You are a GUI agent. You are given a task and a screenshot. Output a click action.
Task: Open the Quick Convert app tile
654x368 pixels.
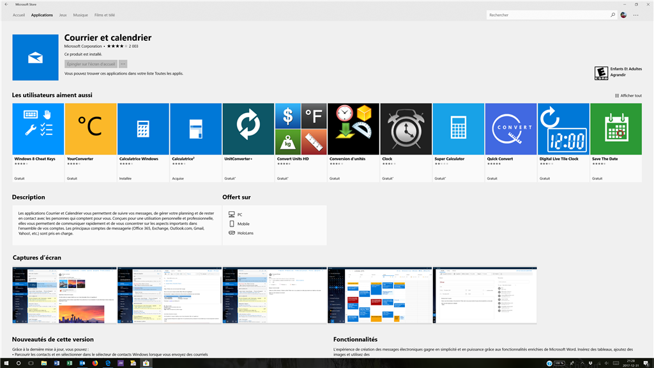coord(511,142)
